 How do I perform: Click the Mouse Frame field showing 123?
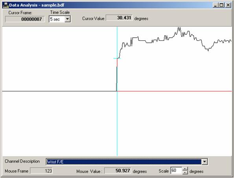pos(41,171)
